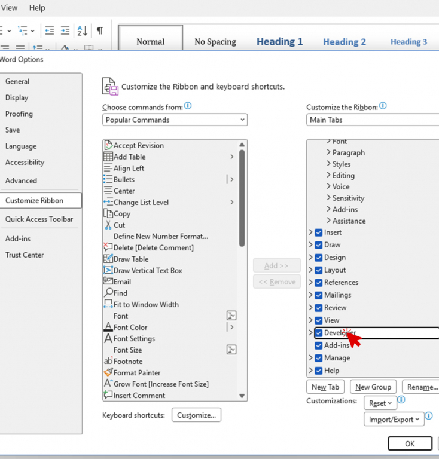Select Fit to Window Width icon

click(x=108, y=304)
